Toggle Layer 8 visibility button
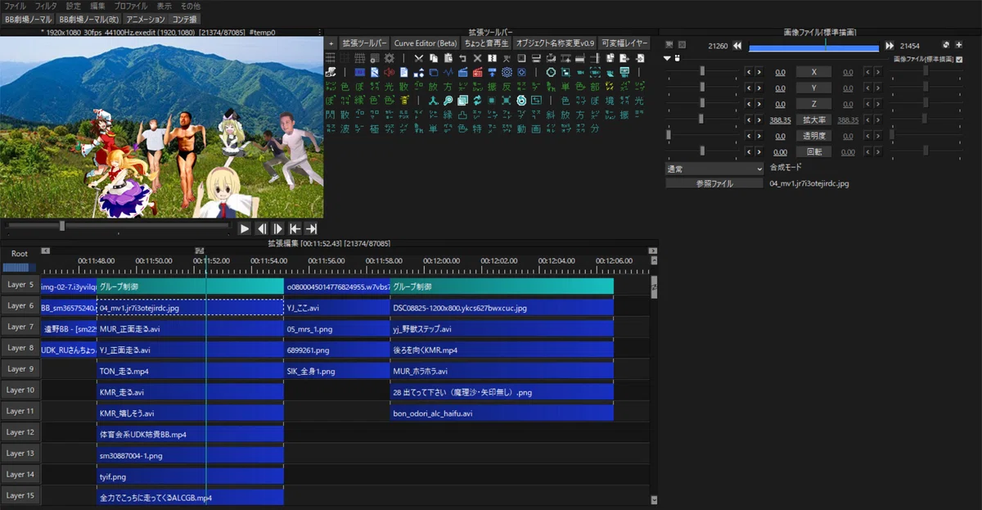This screenshot has width=982, height=510. [20, 348]
